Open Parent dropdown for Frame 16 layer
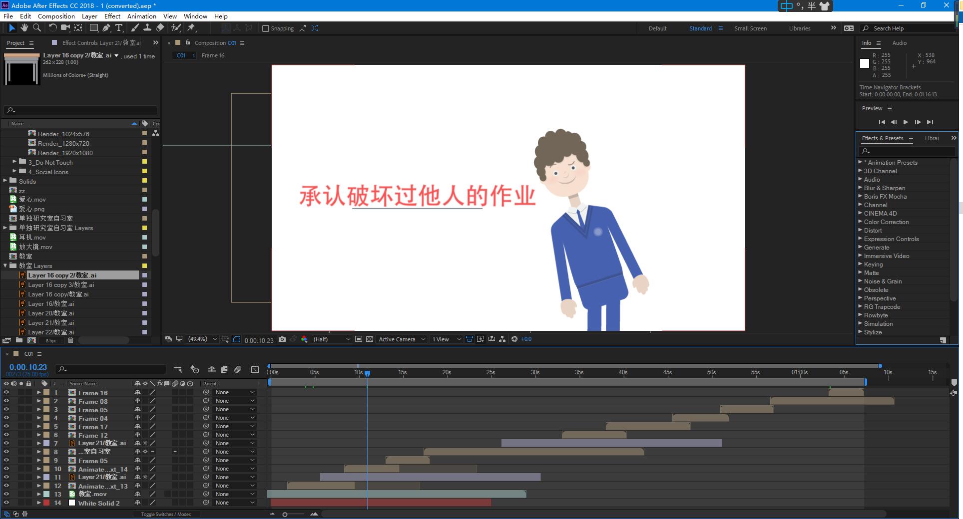The image size is (963, 519). (x=235, y=393)
